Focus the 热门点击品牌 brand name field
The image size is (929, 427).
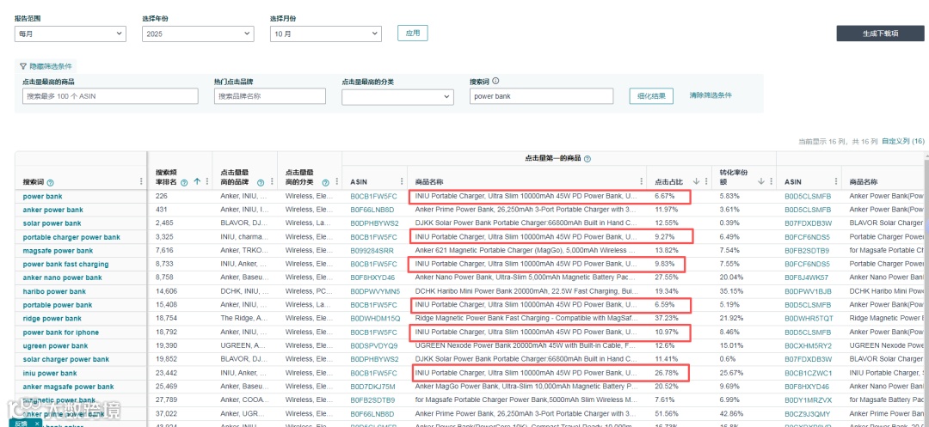pyautogui.click(x=270, y=96)
